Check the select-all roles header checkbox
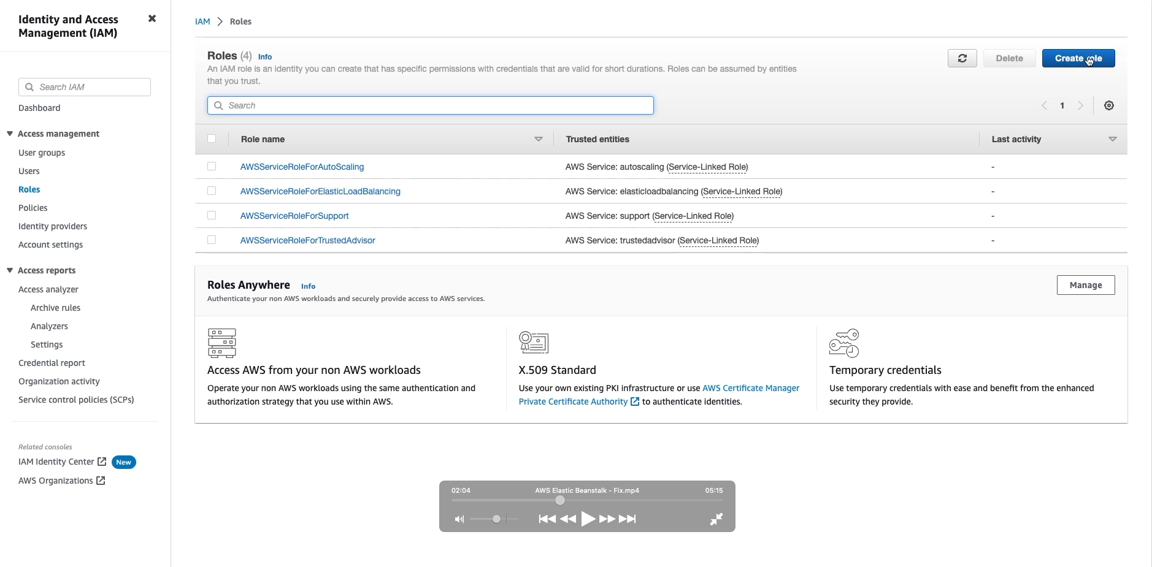 211,139
